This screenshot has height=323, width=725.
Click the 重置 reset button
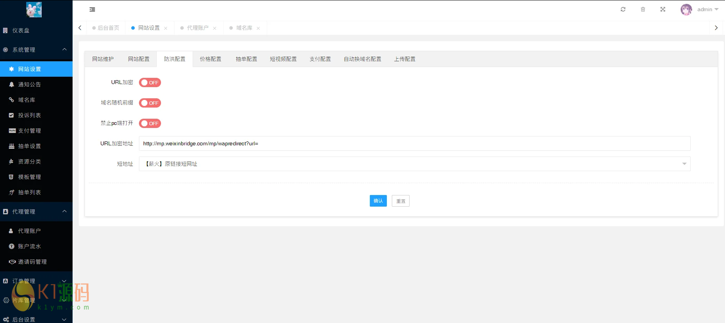pyautogui.click(x=401, y=201)
